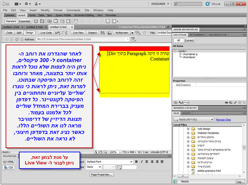Open the site drive dropdown in Files panel
This screenshot has height=185, width=248.
[x=194, y=120]
